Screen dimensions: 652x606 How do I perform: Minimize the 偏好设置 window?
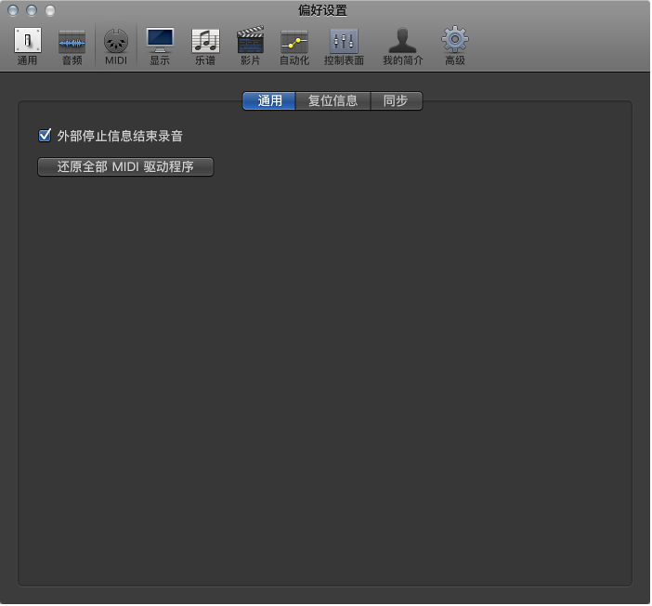(32, 10)
